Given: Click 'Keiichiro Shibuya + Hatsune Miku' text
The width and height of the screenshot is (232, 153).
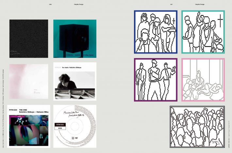Looking at the screenshot, I should tap(34, 112).
